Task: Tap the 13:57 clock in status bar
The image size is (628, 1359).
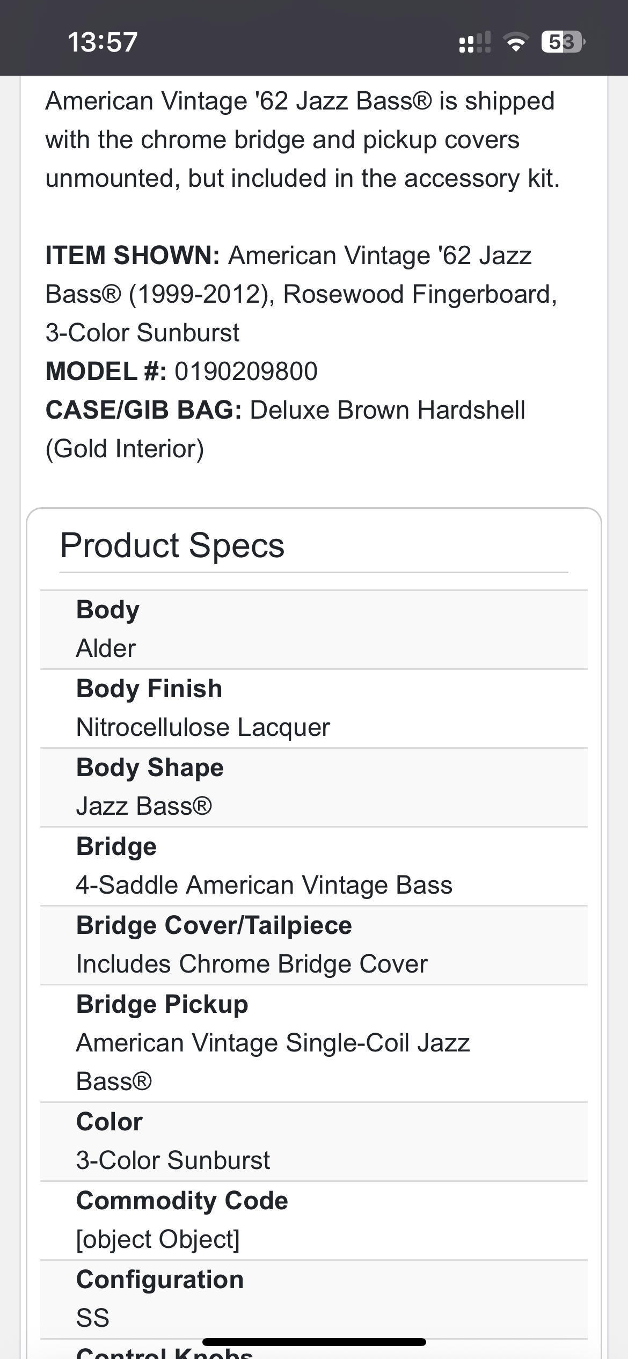Action: click(x=103, y=42)
